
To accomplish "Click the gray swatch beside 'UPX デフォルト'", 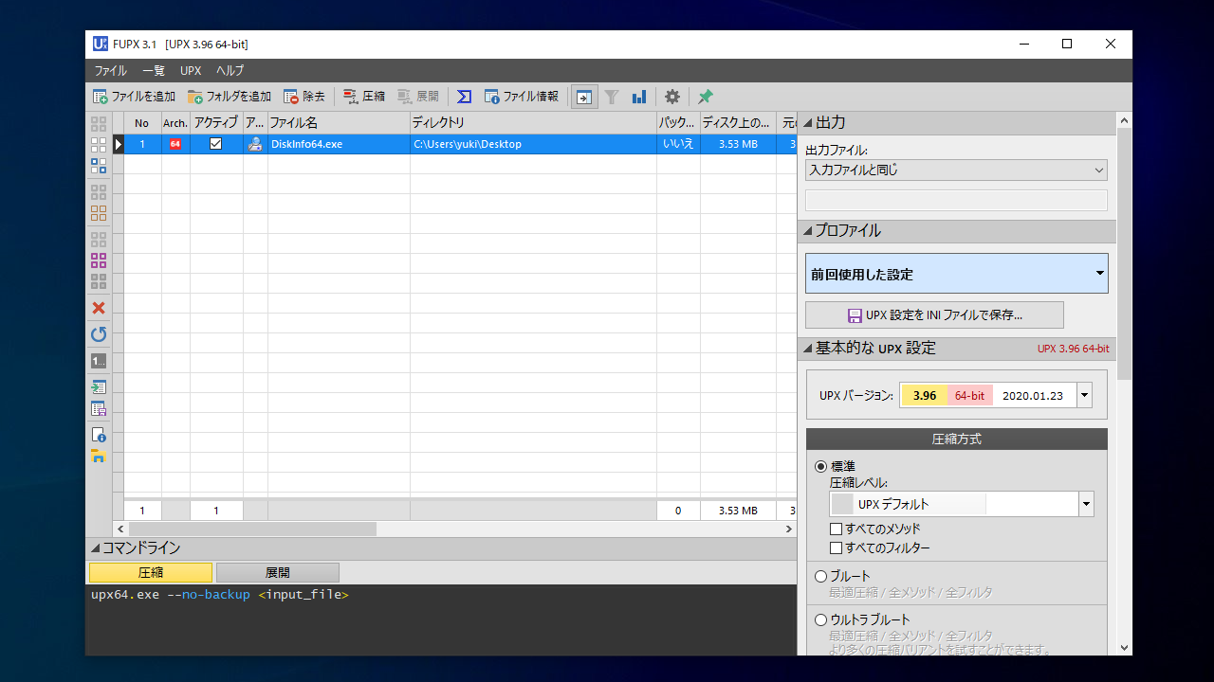I will (842, 504).
